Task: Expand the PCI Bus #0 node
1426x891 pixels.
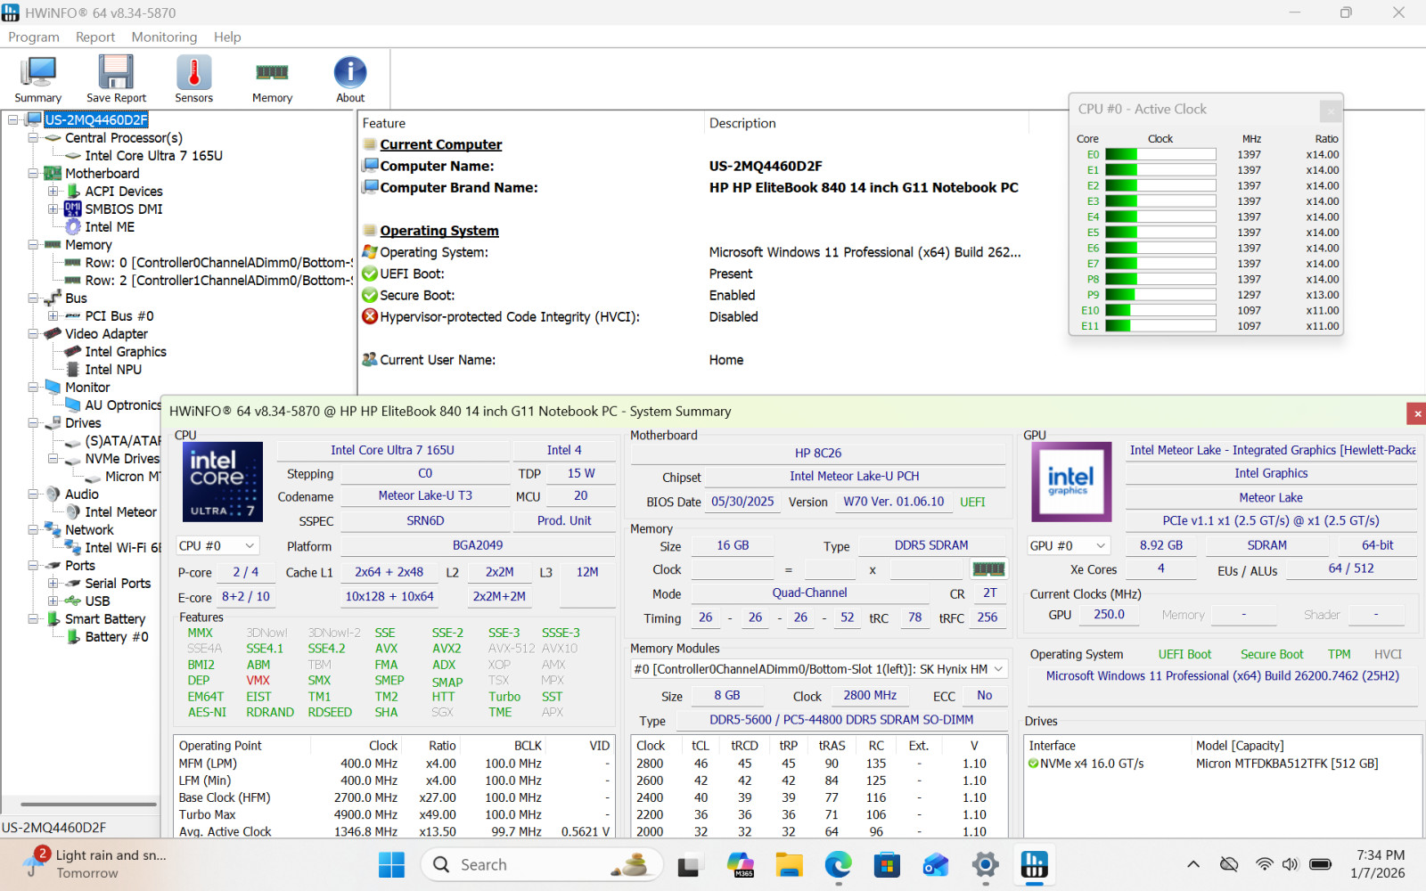Action: point(53,316)
